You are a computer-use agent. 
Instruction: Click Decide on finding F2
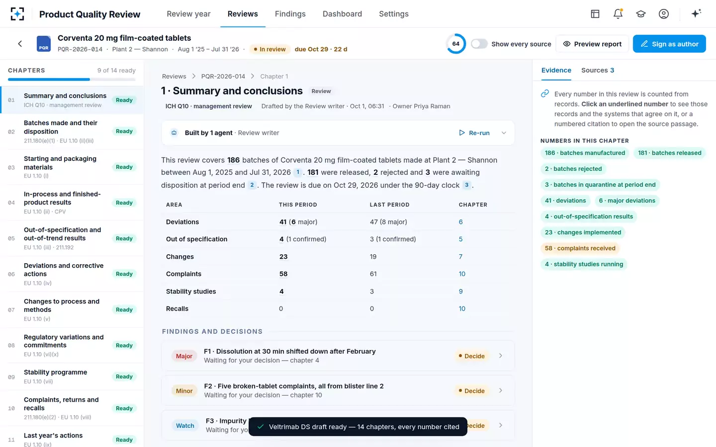point(471,391)
